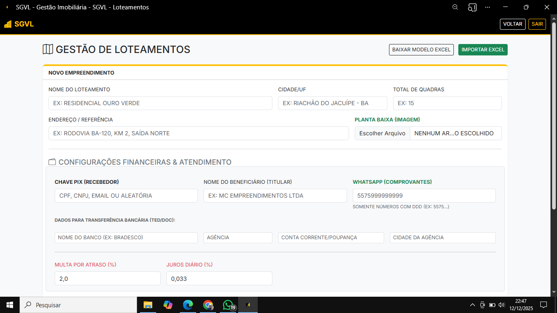
Task: Click the zoom magnifier icon in title bar
Action: pos(455,7)
